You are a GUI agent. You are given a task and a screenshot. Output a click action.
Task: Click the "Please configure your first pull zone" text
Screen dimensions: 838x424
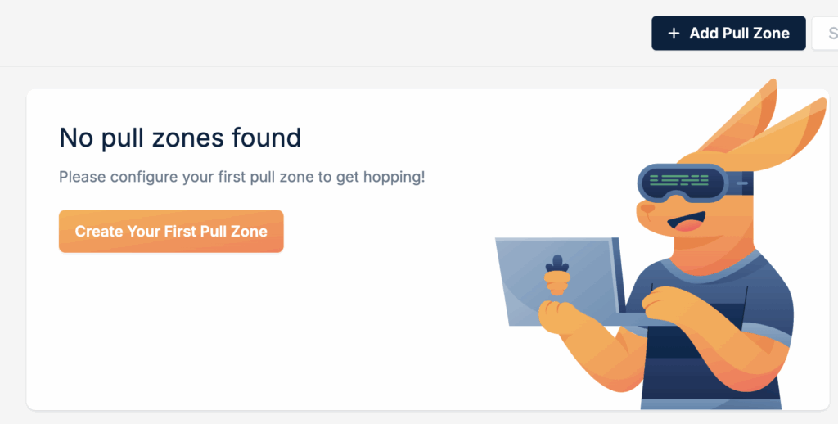pyautogui.click(x=241, y=177)
